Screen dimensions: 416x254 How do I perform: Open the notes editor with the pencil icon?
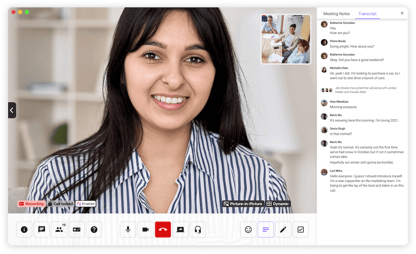(x=283, y=230)
